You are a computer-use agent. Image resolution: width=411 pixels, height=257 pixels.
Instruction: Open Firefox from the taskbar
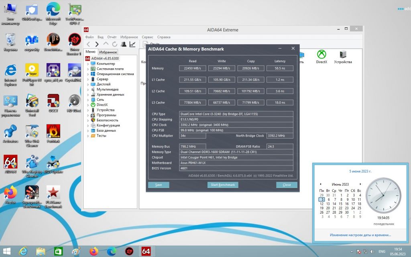[x=94, y=251]
